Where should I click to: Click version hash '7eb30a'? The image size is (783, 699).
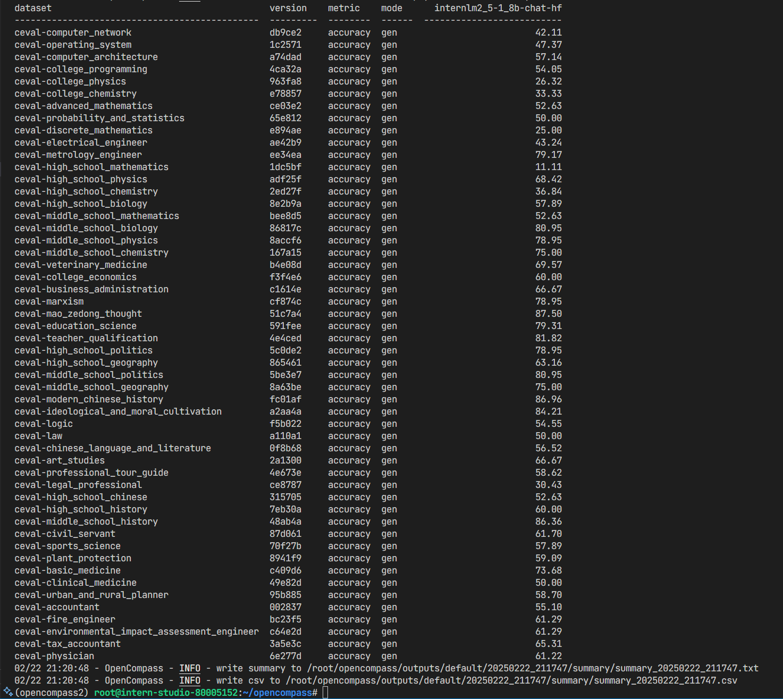point(285,509)
